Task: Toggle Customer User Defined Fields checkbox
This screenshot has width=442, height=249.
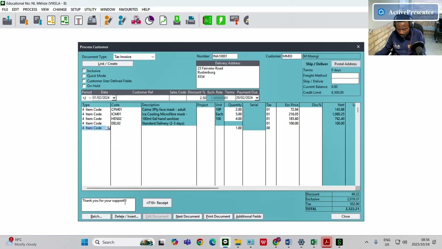Action: coord(84,81)
